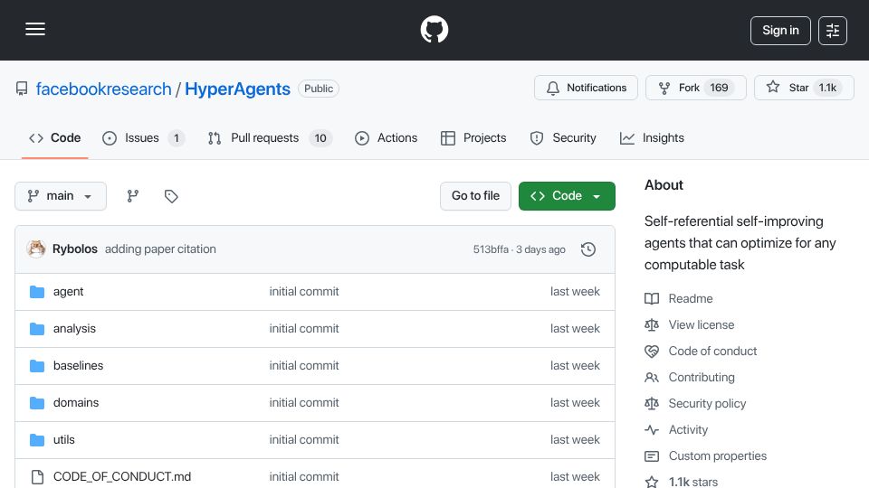Viewport: 869px width, 488px height.
Task: Open the 'adding paper citation' commit message
Action: pyautogui.click(x=160, y=249)
